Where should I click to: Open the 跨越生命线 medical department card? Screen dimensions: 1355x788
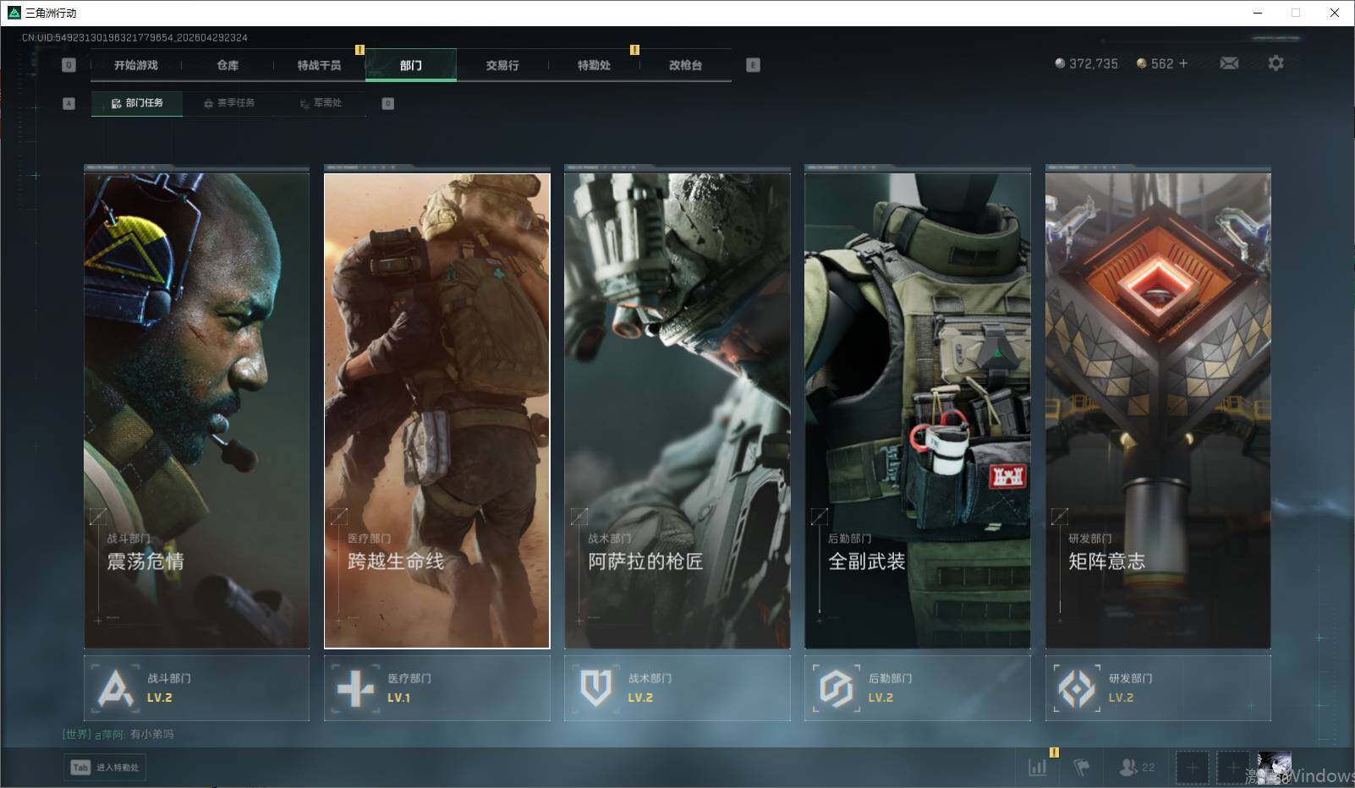[437, 411]
